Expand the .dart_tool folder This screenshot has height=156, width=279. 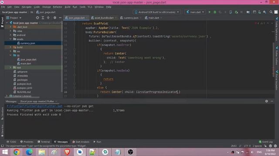pos(10,27)
